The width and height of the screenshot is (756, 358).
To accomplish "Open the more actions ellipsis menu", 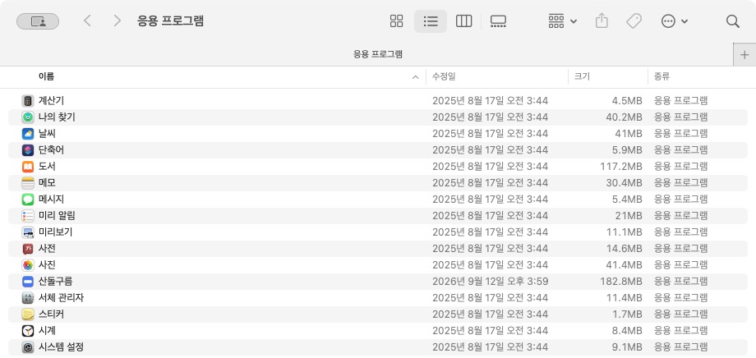I will pyautogui.click(x=674, y=21).
